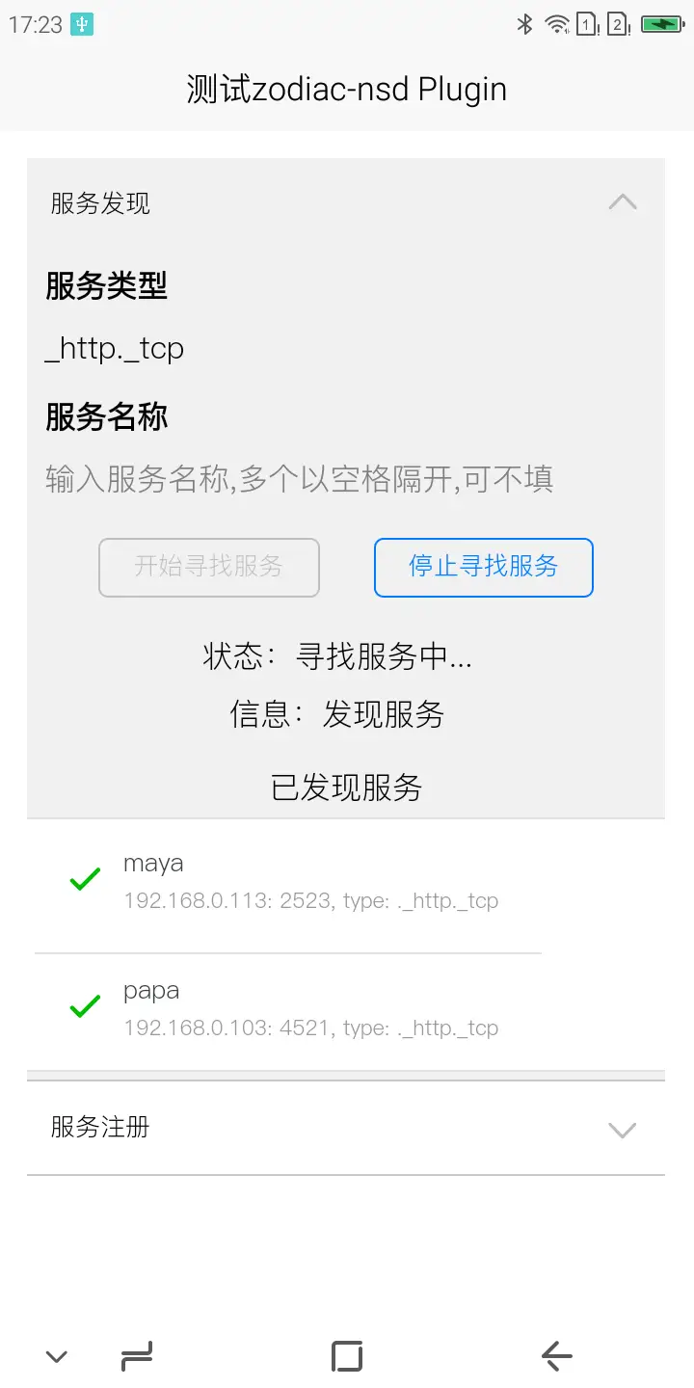Expand the 服务注册 section chevron
This screenshot has width=694, height=1388.
click(623, 1129)
